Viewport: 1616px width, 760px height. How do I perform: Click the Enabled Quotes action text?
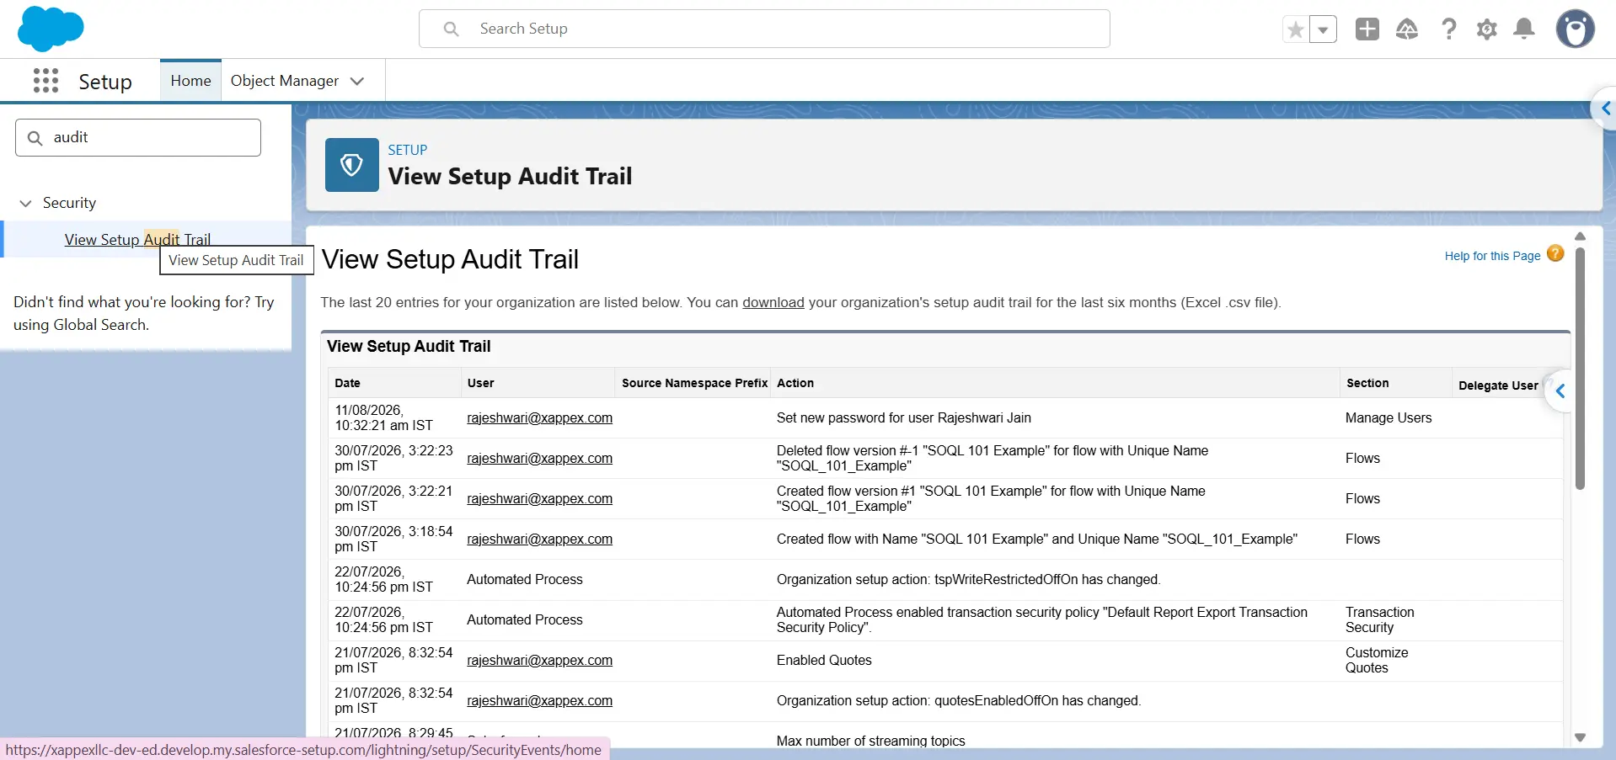pos(824,660)
